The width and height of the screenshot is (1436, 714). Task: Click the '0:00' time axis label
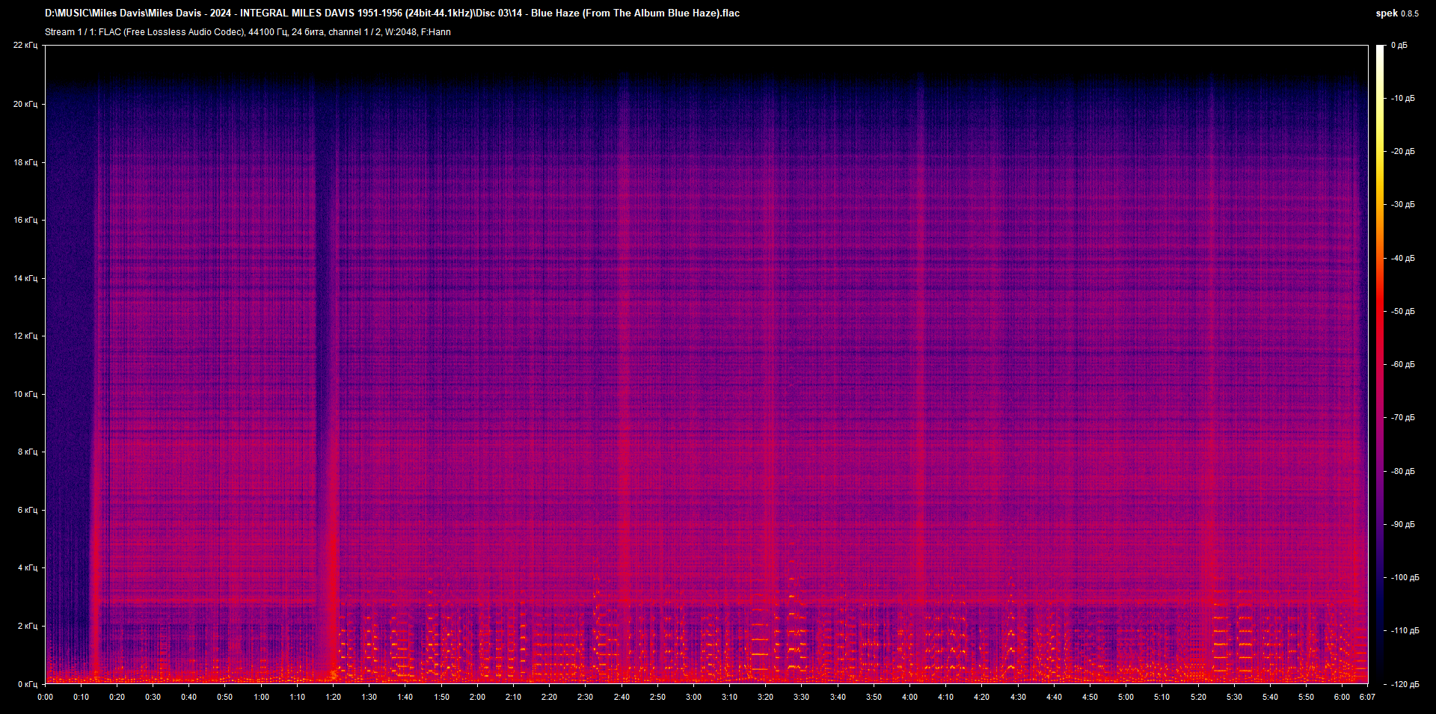coord(45,697)
